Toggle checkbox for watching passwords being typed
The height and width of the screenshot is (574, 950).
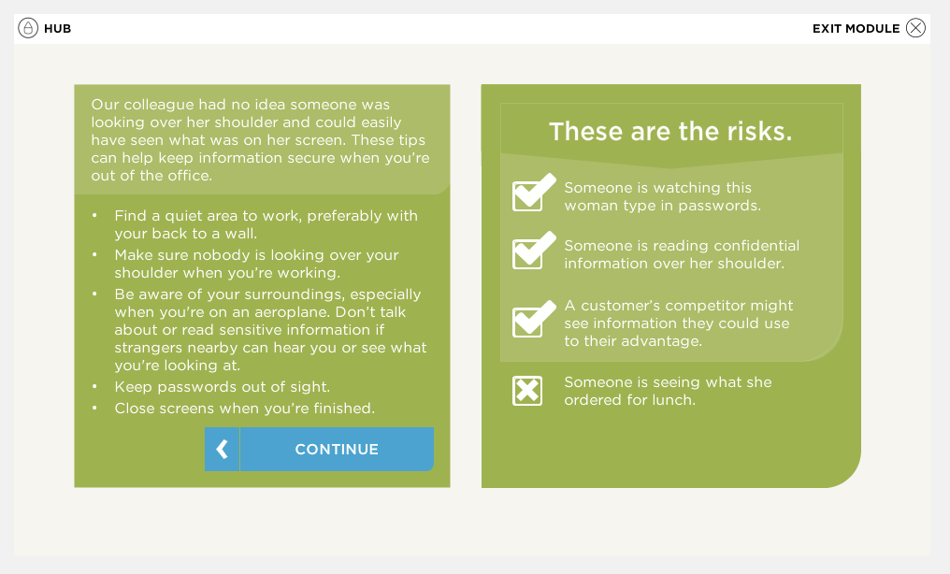click(530, 194)
